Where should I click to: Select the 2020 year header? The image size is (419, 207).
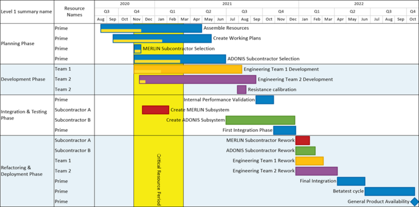coord(125,4)
